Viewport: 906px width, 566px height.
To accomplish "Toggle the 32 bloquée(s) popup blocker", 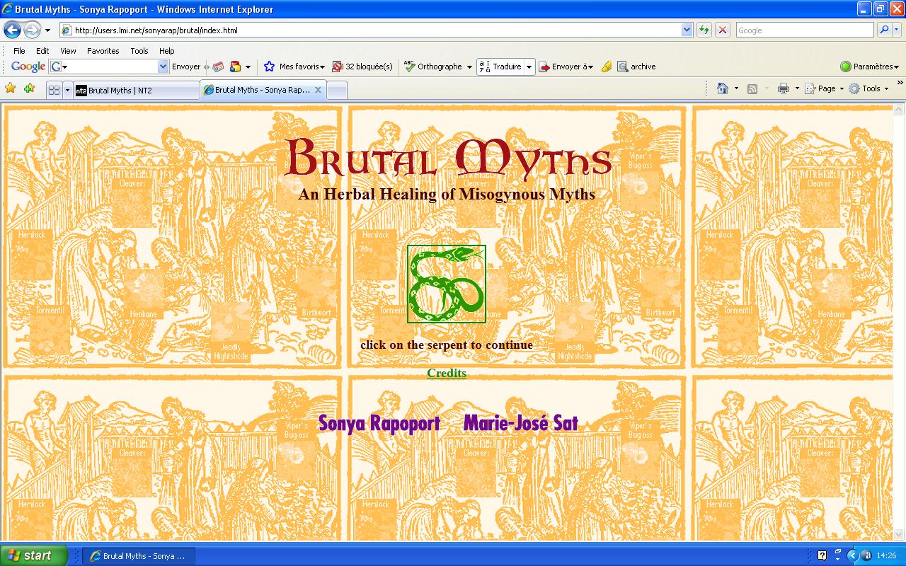I will 362,67.
